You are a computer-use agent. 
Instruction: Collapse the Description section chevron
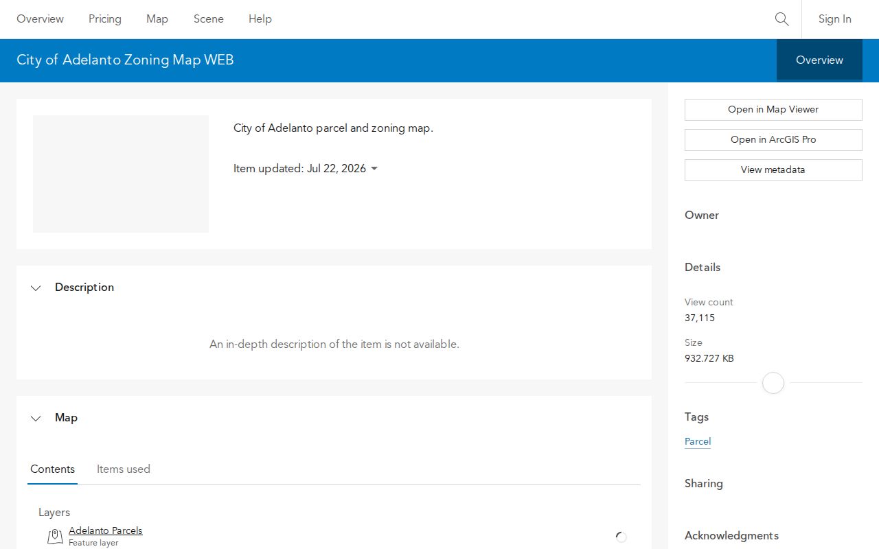coord(36,288)
